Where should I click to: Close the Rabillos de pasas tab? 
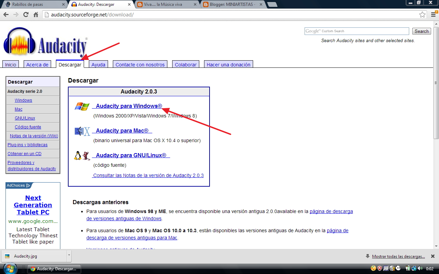tap(63, 4)
